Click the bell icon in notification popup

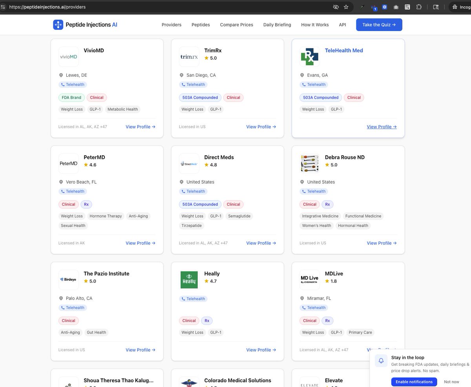[x=381, y=361]
